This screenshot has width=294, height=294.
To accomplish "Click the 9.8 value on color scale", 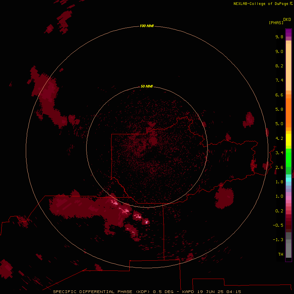I will (x=279, y=37).
